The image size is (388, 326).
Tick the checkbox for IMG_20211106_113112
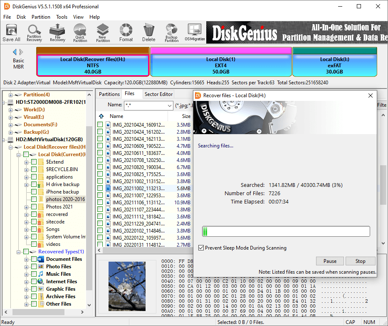pos(100,202)
